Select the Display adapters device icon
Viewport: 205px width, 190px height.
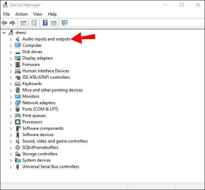pos(18,58)
